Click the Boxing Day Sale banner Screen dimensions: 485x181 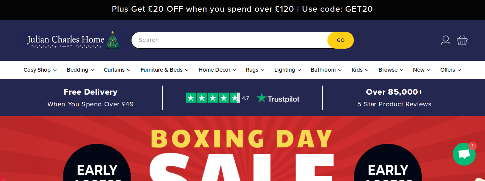click(x=242, y=151)
